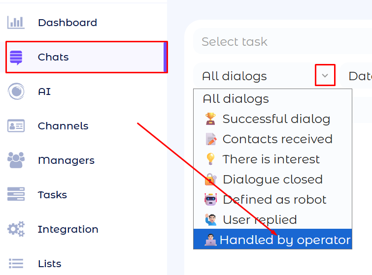Viewport: 372px width, 275px height.
Task: Go to the Managers section
Action: [66, 160]
